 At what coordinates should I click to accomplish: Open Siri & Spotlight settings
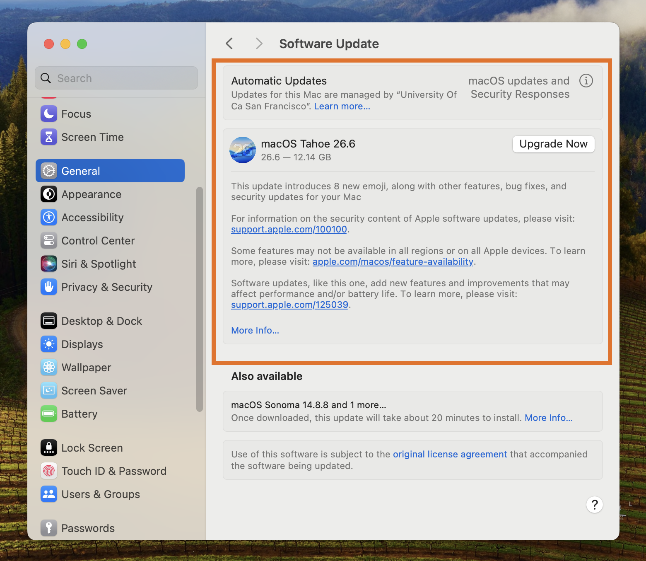click(x=110, y=264)
